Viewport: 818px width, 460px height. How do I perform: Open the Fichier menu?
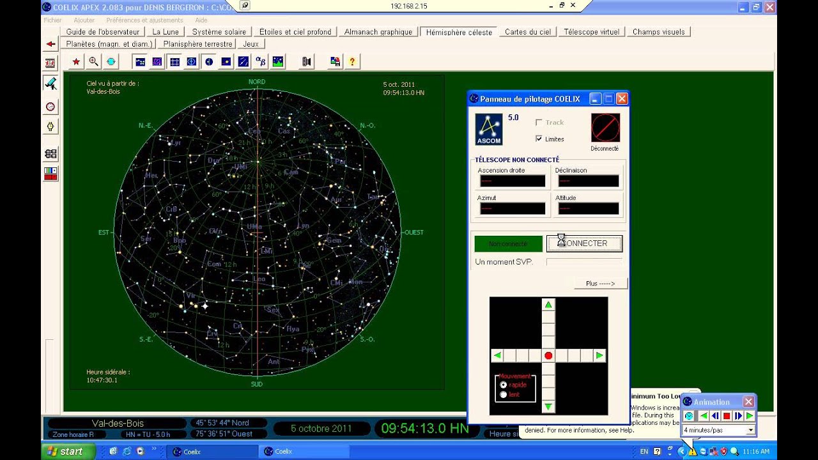click(x=52, y=20)
